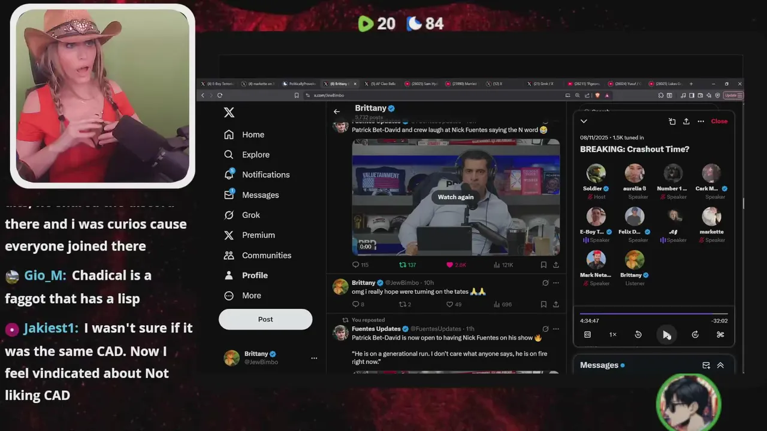
Task: Switch to Grok / X browser tab
Action: tap(543, 84)
